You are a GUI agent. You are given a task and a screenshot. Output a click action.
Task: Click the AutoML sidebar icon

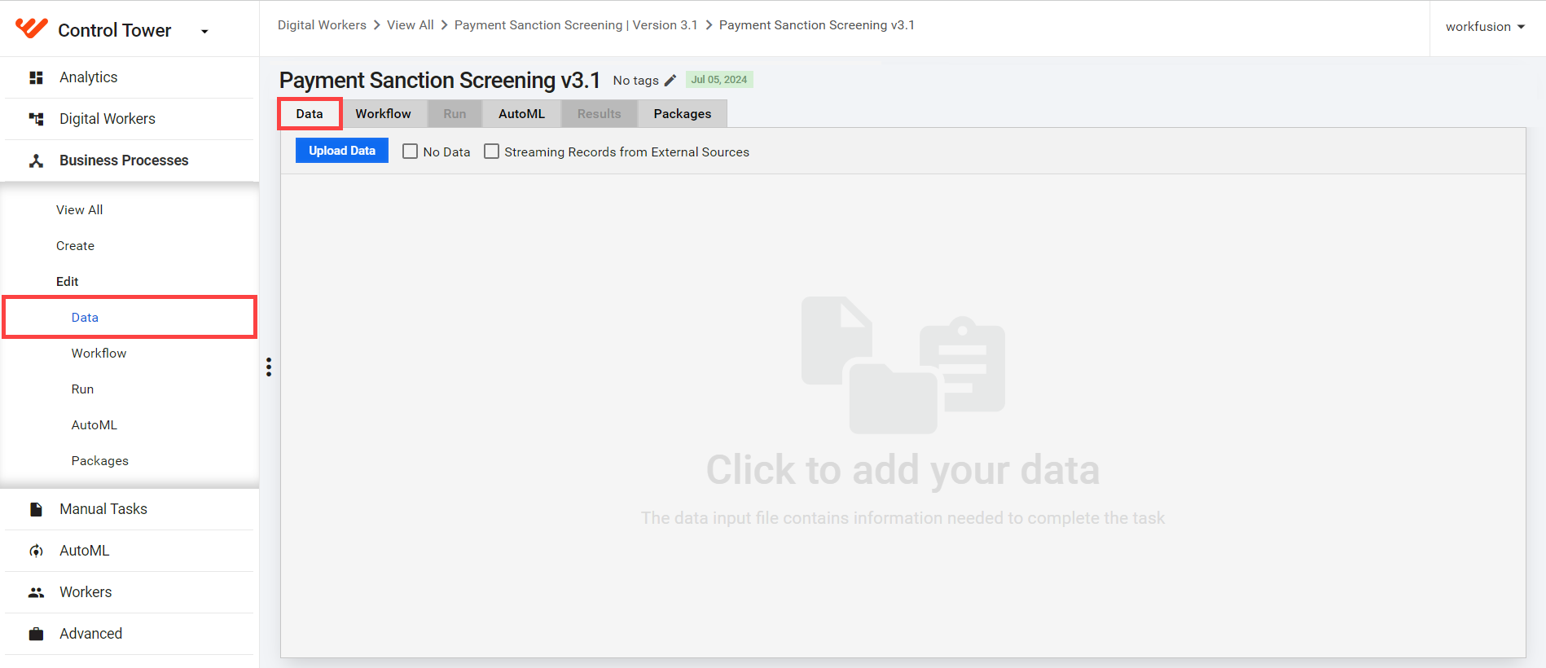[x=36, y=551]
